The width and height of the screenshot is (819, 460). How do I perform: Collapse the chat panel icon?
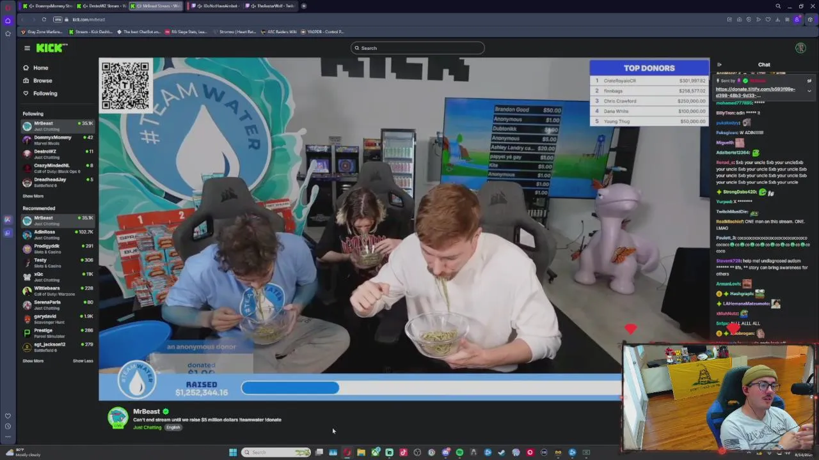(x=719, y=65)
